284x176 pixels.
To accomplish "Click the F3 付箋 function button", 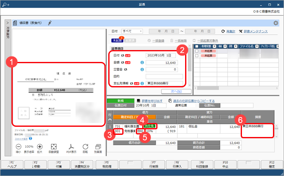I will (59, 165).
